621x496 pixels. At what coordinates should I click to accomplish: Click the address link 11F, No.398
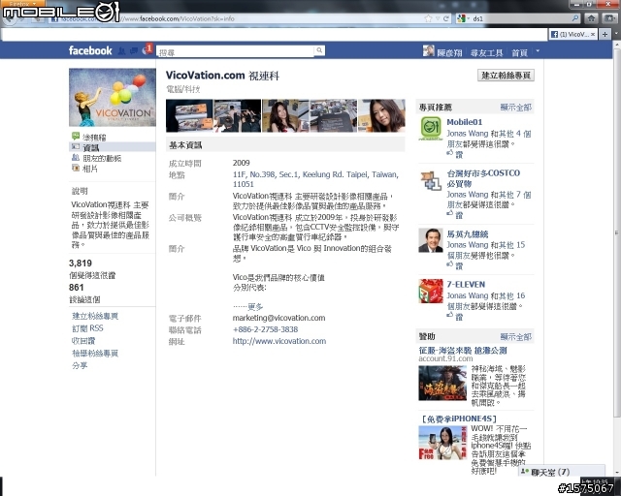[x=315, y=179]
